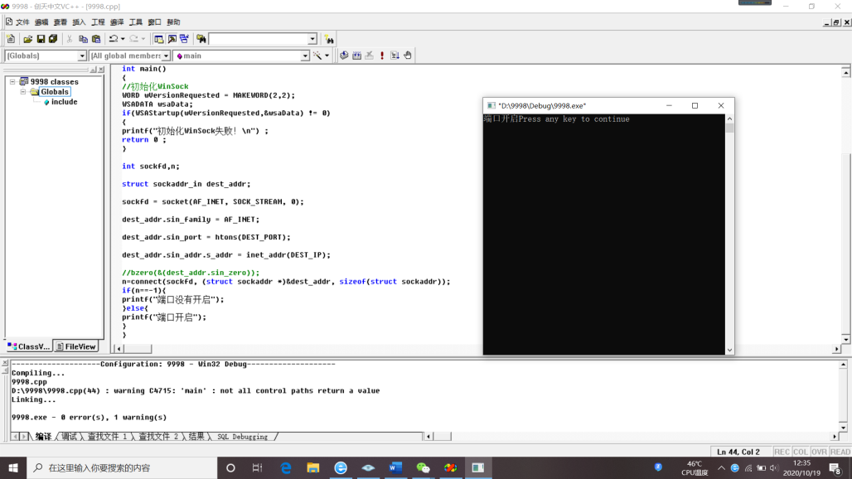The width and height of the screenshot is (852, 479).
Task: Switch to 查找文件 2 output tab
Action: click(158, 437)
